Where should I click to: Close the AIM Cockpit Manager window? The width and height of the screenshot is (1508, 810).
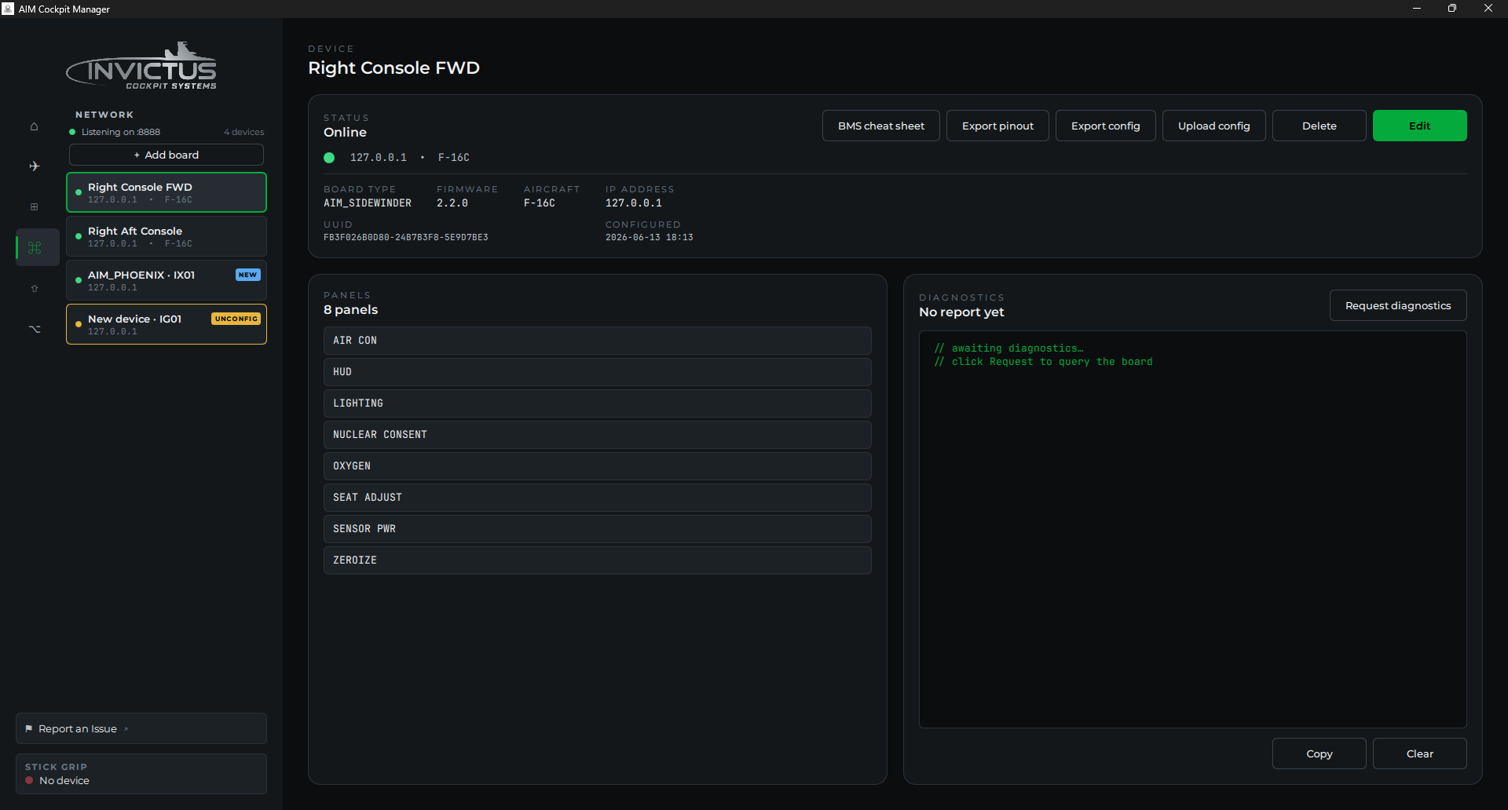1488,9
